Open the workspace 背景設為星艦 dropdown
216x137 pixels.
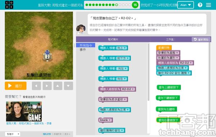pos(168,53)
